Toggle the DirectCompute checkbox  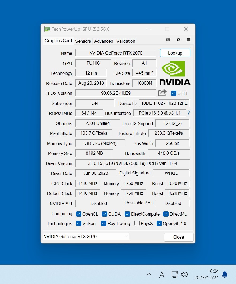(x=127, y=214)
